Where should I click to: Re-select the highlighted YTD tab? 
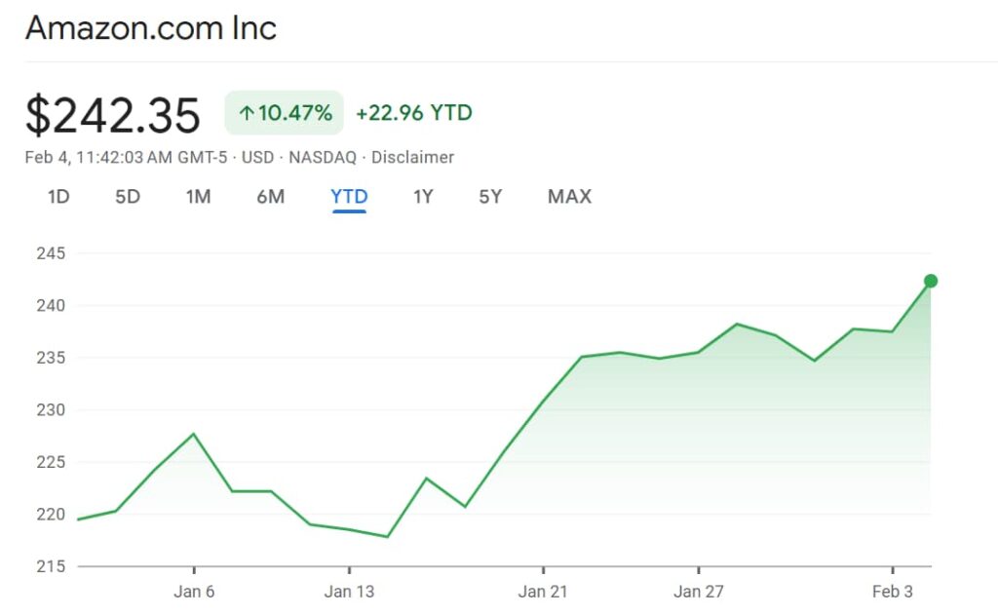point(348,197)
